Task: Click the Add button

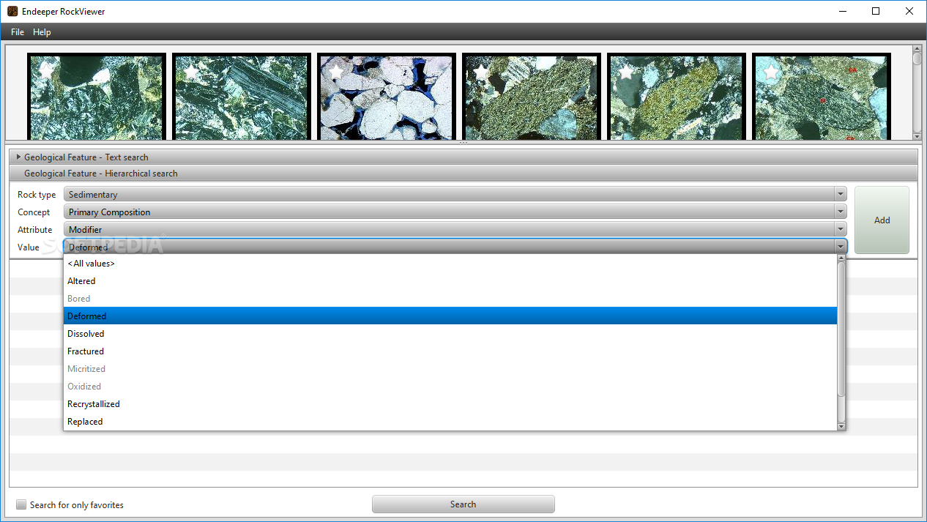Action: (x=882, y=220)
